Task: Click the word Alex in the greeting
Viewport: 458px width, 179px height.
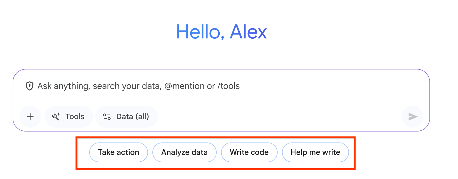Action: pyautogui.click(x=248, y=32)
